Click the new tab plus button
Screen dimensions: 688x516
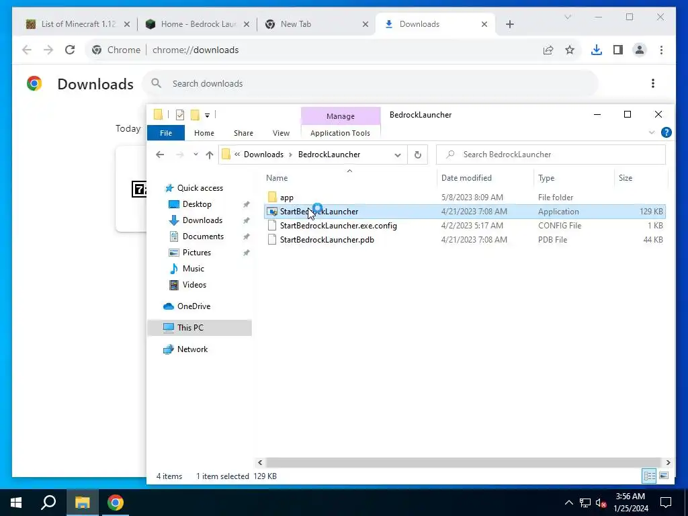tap(509, 24)
